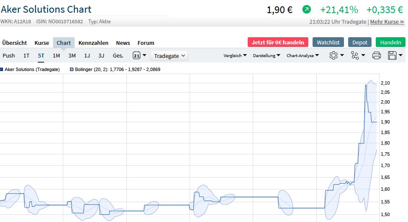Select the 1T time range
Image resolution: width=408 pixels, height=222 pixels.
pos(26,55)
